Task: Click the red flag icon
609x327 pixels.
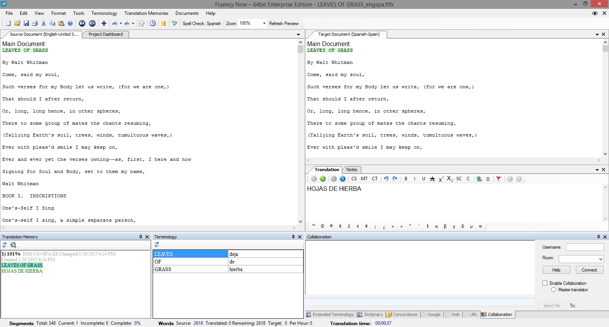Action: [499, 179]
